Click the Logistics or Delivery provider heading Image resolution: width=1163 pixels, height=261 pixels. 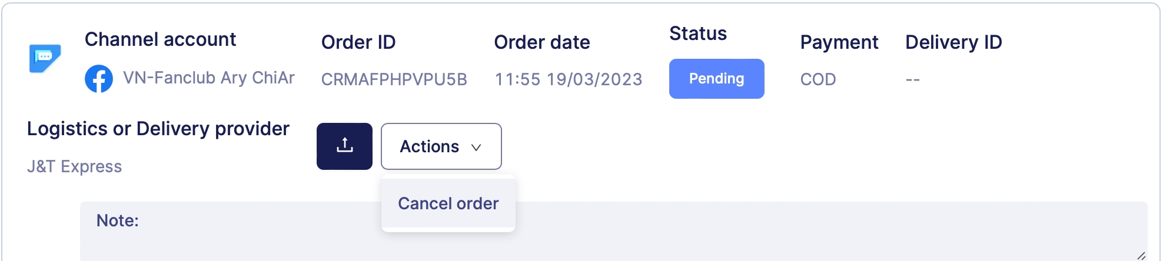click(x=158, y=129)
